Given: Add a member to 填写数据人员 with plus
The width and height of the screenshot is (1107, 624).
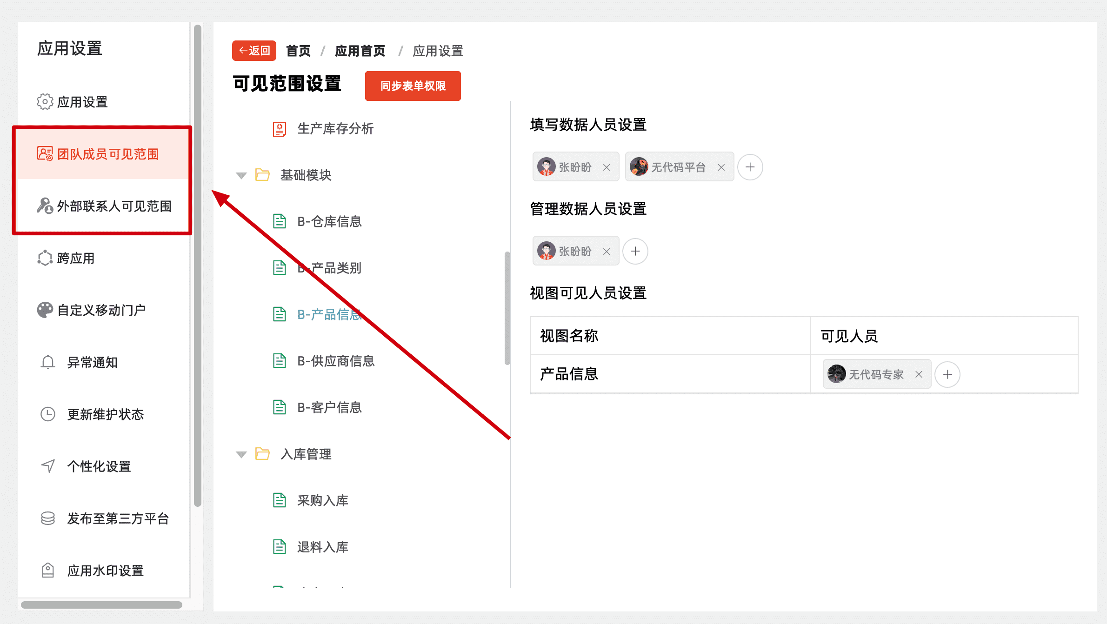Looking at the screenshot, I should point(750,167).
